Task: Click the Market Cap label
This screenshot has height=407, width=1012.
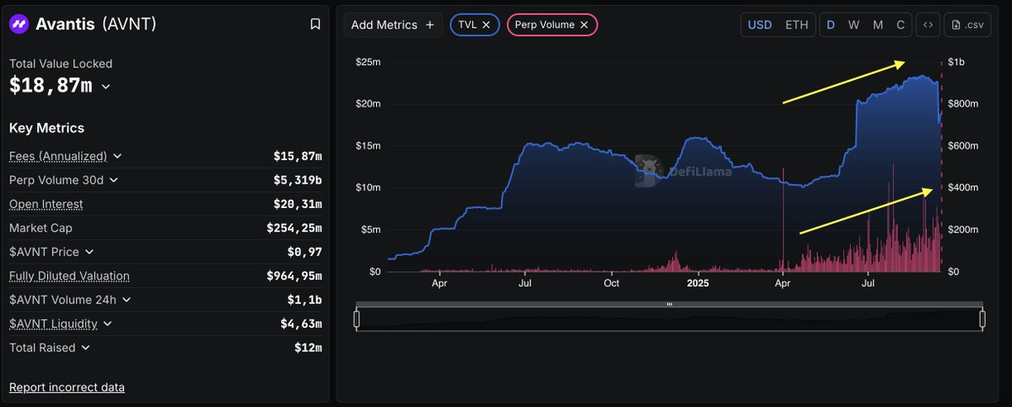Action: point(40,228)
